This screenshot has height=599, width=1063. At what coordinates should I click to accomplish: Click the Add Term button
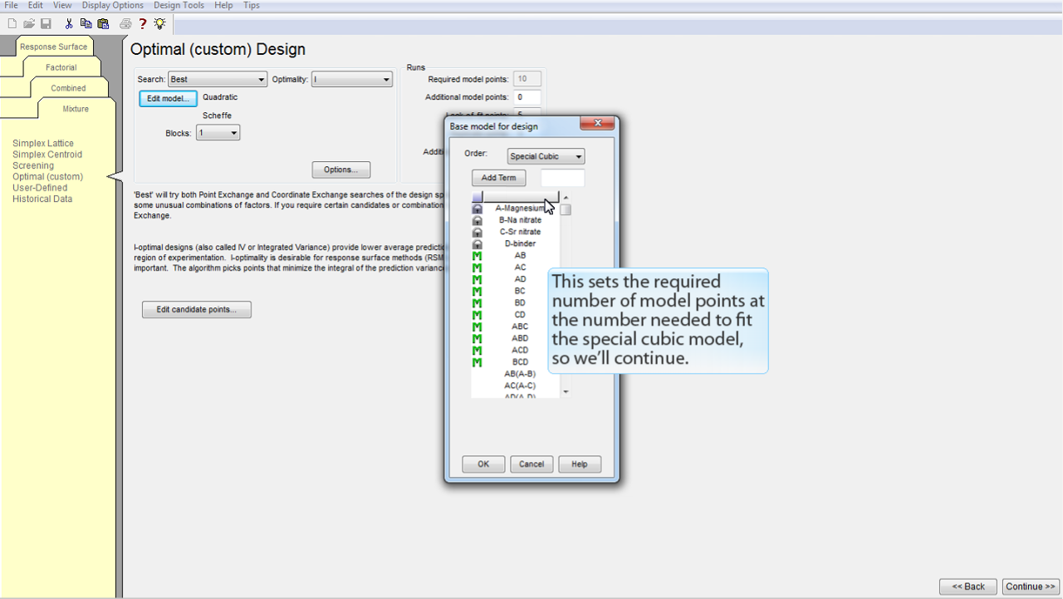click(x=499, y=178)
